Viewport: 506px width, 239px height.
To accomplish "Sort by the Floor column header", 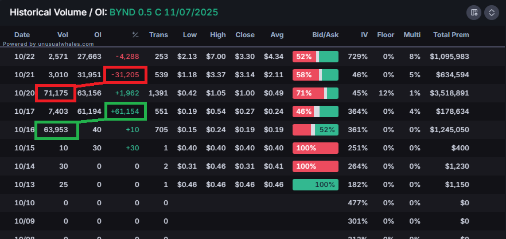I will click(386, 35).
